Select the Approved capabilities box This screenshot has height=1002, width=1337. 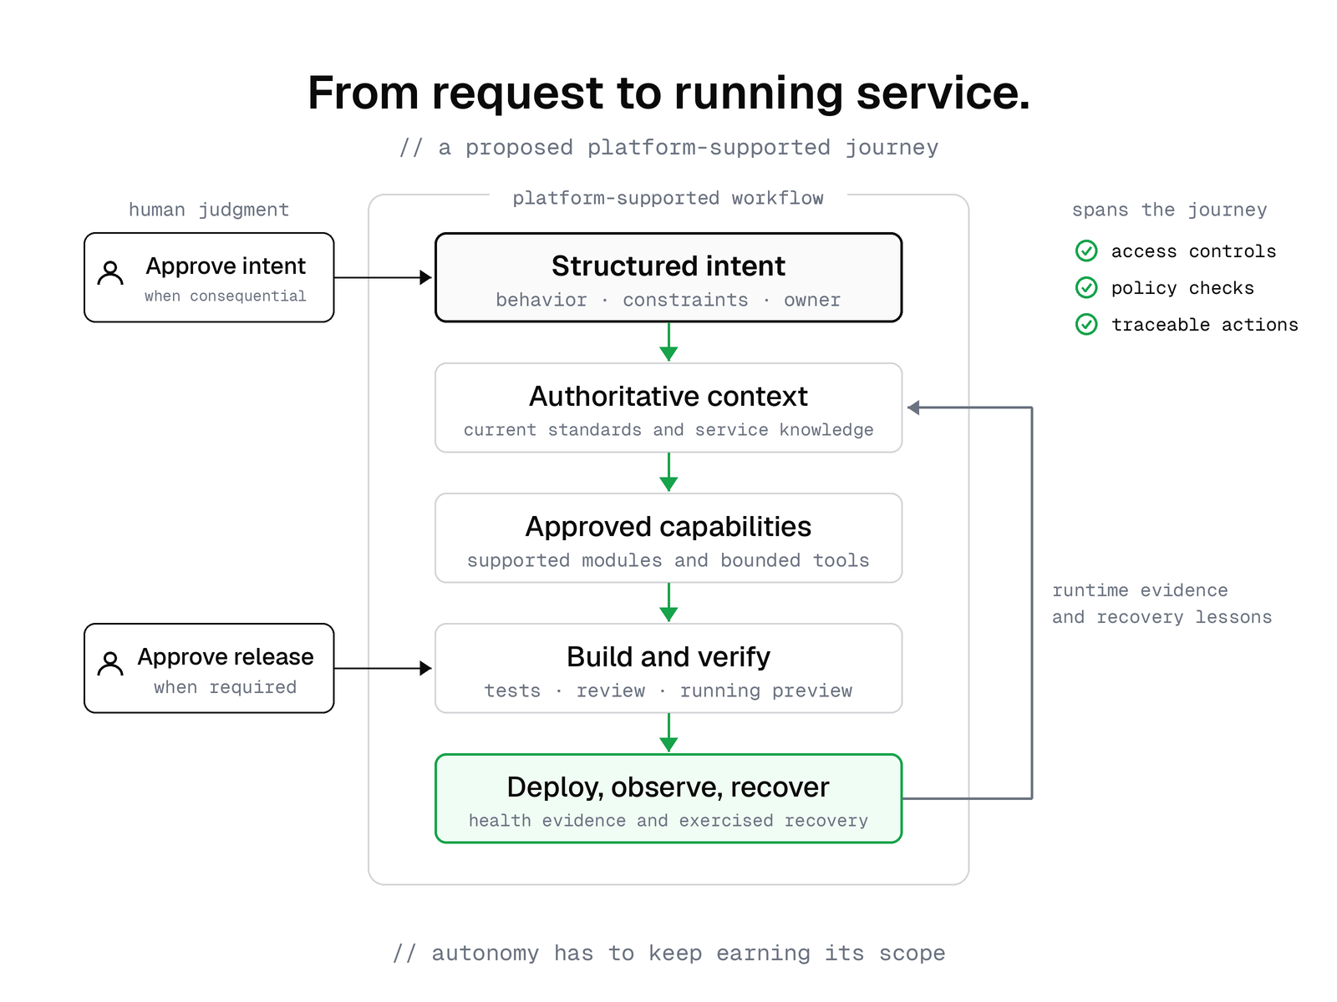point(668,538)
